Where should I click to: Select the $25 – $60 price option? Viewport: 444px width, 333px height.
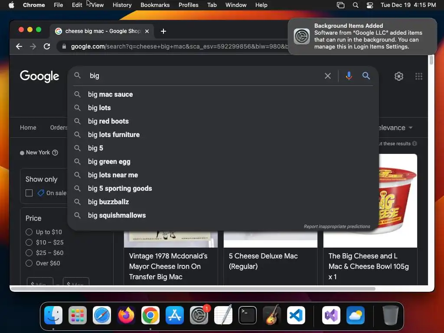pos(29,253)
